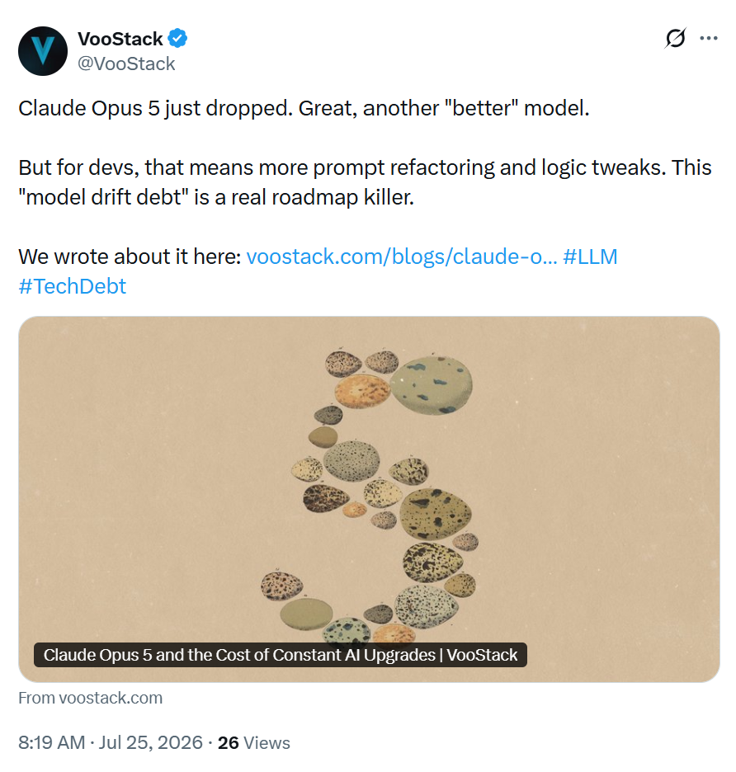Open the #LLM hashtag

(x=590, y=257)
